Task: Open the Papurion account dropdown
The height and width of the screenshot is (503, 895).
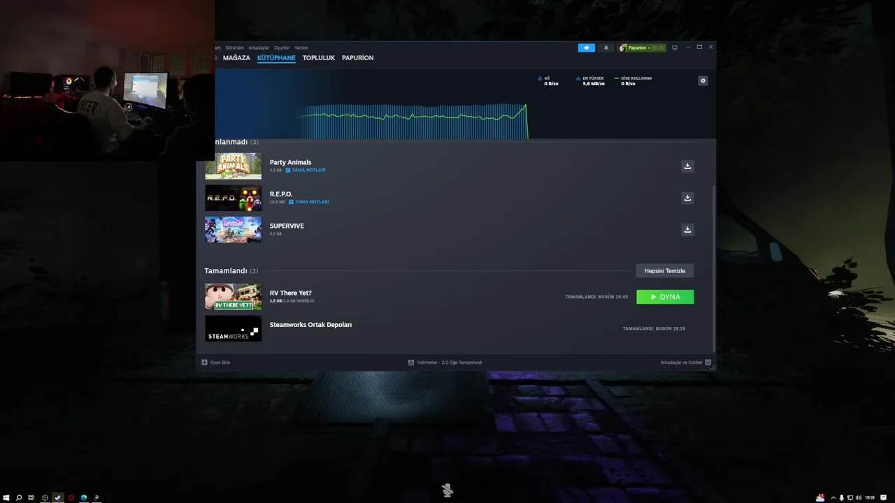Action: click(642, 48)
